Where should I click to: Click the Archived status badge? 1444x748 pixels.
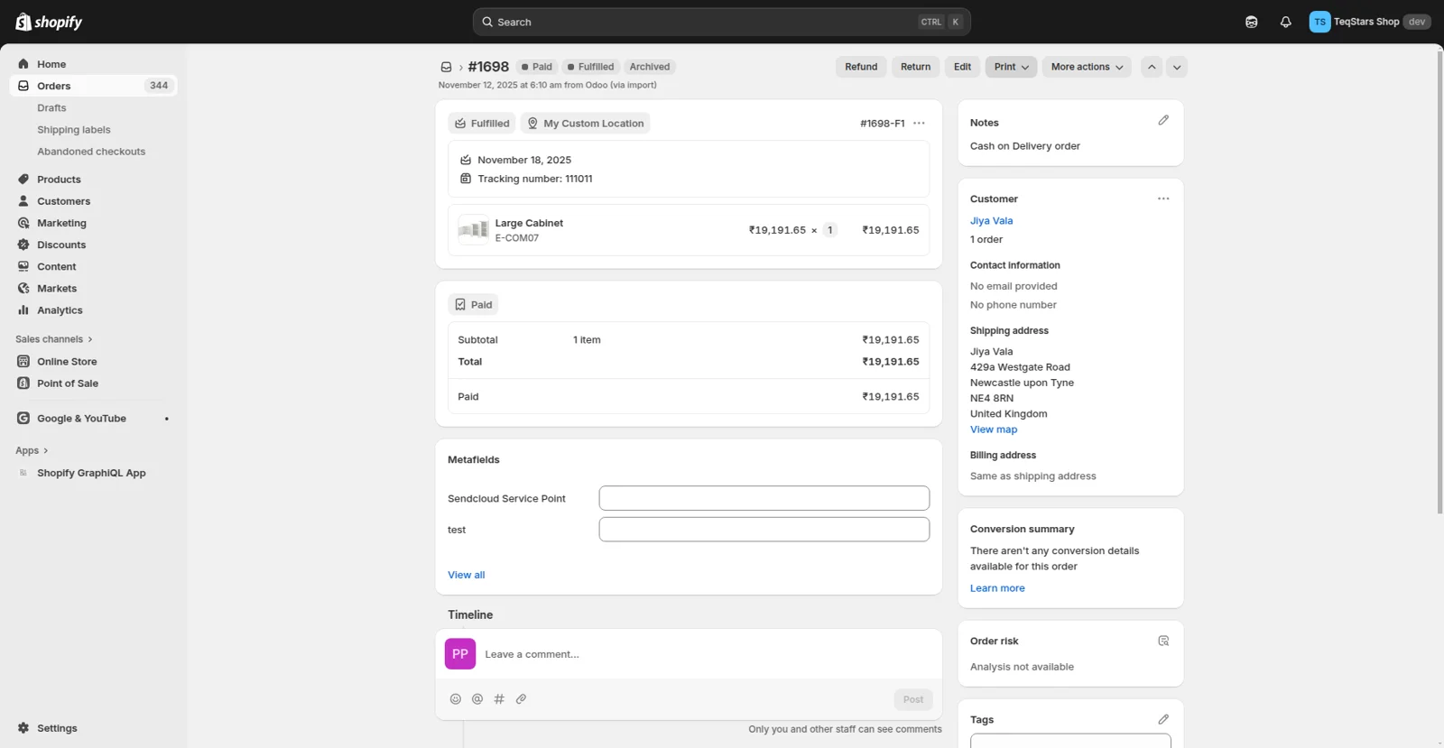(x=650, y=67)
